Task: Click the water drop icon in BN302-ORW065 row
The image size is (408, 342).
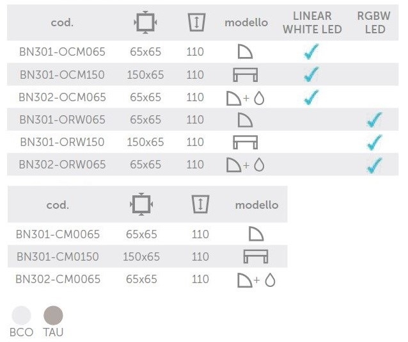Action: click(259, 165)
